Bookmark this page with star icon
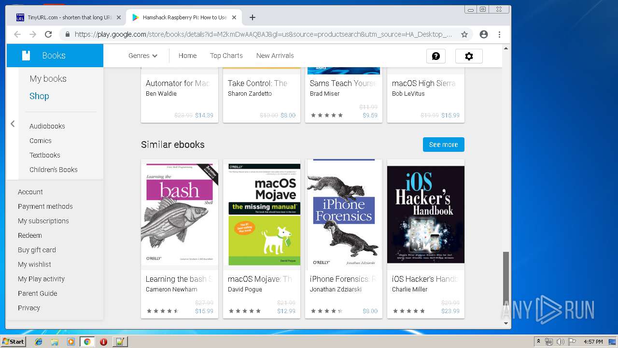The width and height of the screenshot is (618, 348). pyautogui.click(x=464, y=34)
